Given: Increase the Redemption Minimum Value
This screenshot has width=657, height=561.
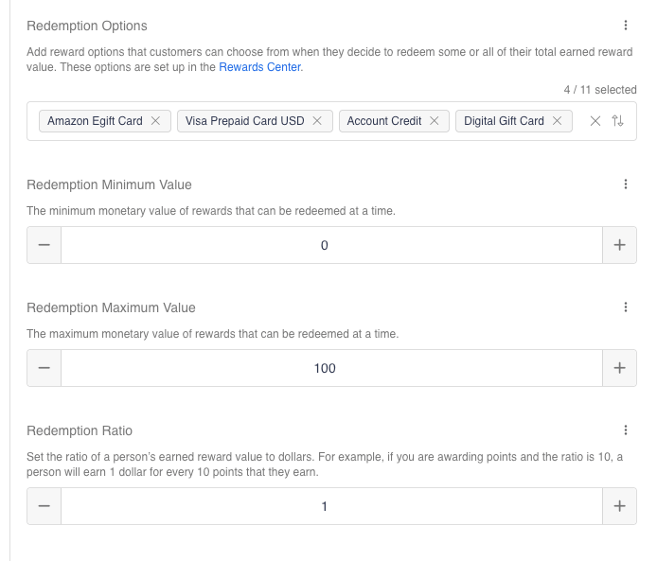Looking at the screenshot, I should (620, 245).
